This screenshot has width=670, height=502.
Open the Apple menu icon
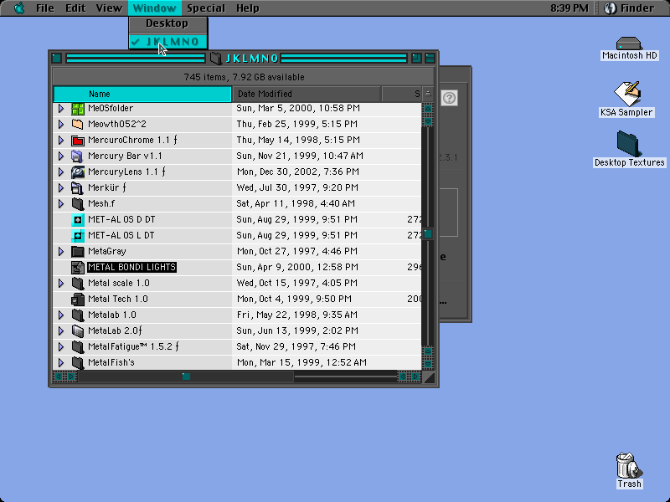coord(18,8)
